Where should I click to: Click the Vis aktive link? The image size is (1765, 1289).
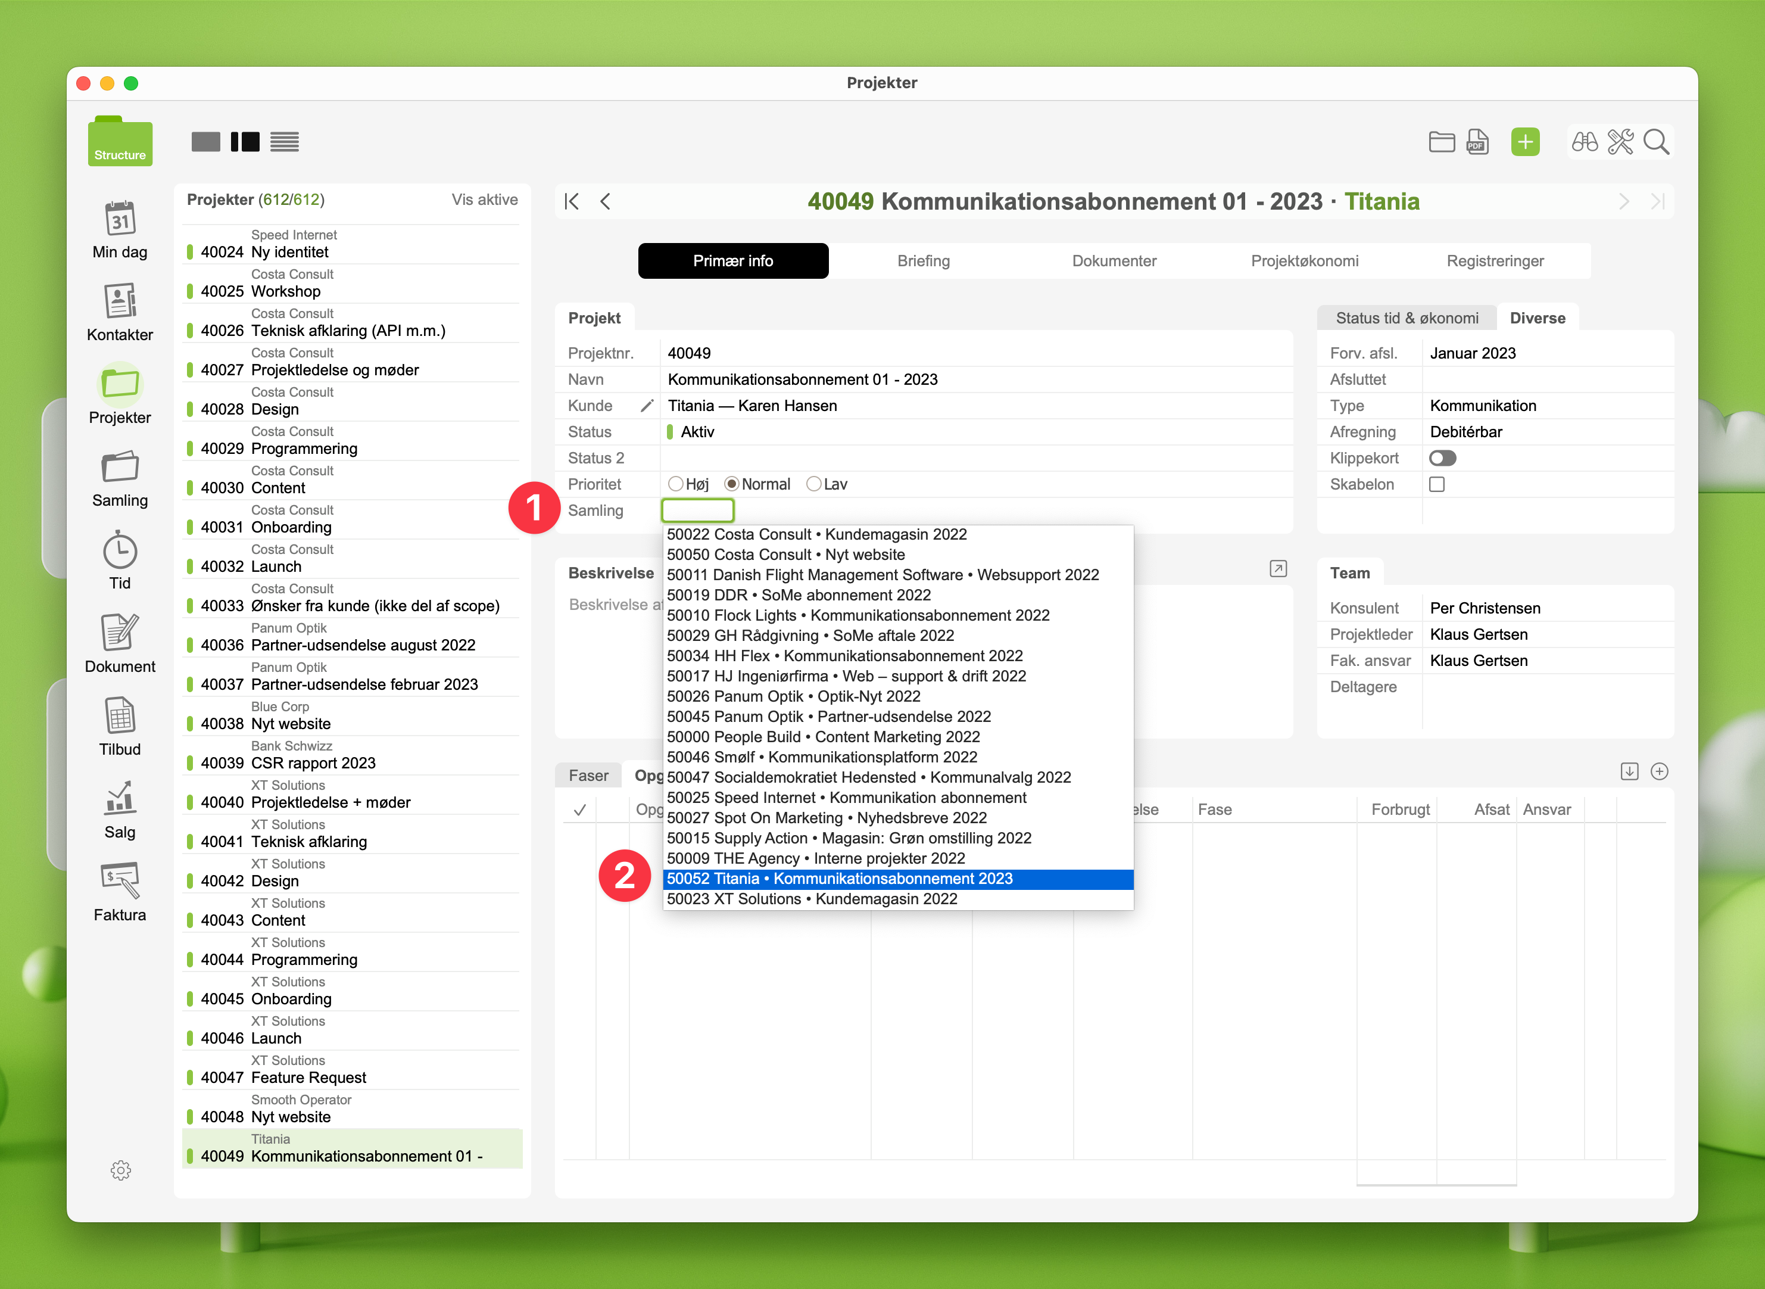pyautogui.click(x=484, y=200)
